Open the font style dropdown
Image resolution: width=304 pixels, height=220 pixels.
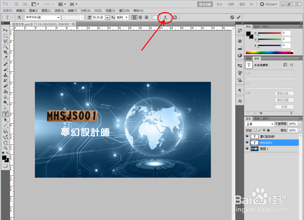click(x=82, y=17)
